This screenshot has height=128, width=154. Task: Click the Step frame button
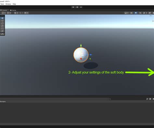click(81, 7)
